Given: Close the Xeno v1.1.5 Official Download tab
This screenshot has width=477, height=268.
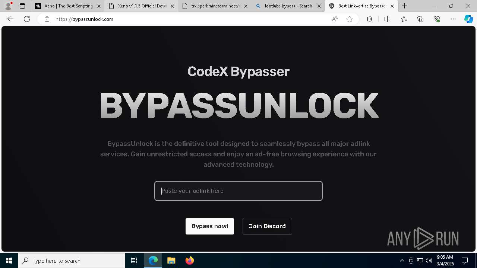Looking at the screenshot, I should pos(172,6).
